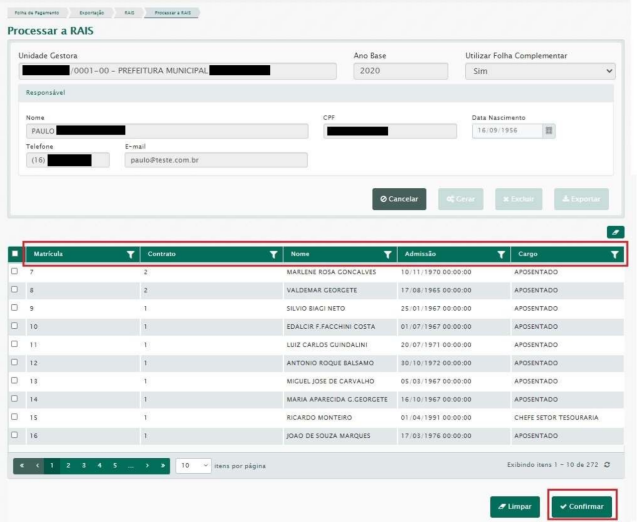
Task: Open the itens por página dropdown
Action: tap(193, 466)
